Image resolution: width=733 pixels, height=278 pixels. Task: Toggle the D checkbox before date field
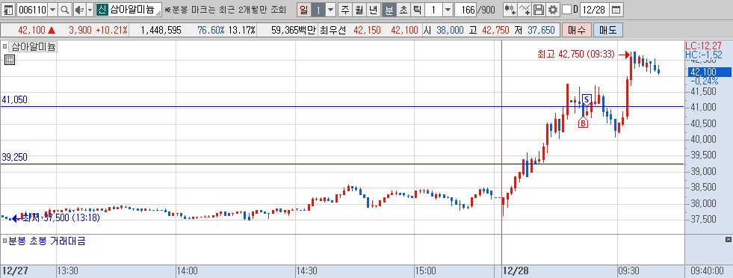point(566,10)
